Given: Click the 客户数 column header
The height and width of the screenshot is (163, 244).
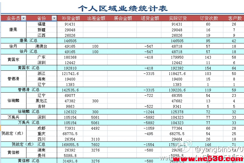Looking at the screenshot, I should (x=235, y=19).
